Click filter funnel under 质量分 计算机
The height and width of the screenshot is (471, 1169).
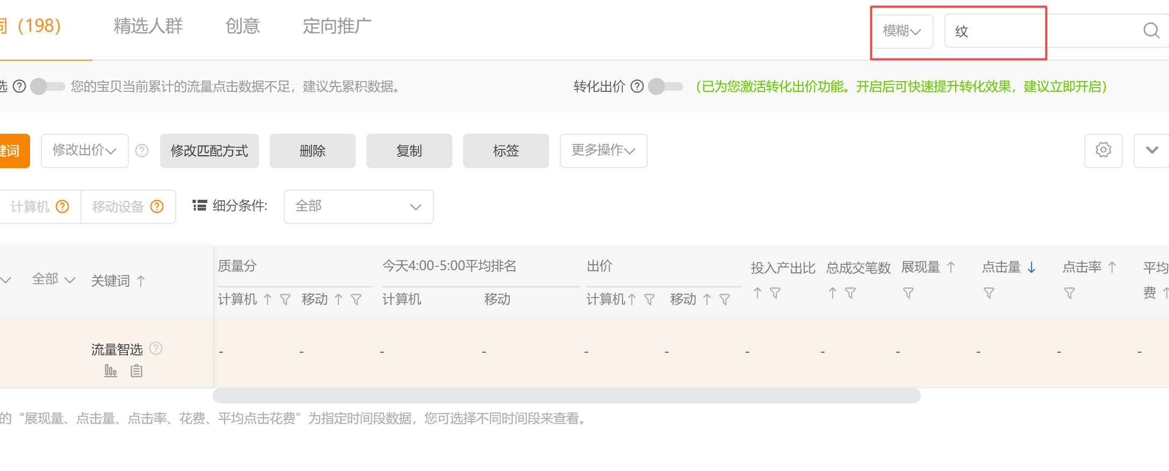[x=285, y=300]
